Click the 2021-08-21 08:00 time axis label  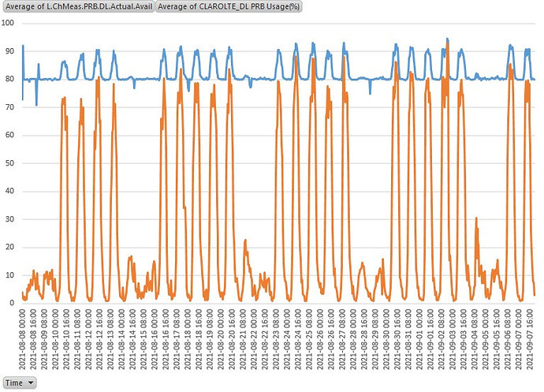pos(243,340)
